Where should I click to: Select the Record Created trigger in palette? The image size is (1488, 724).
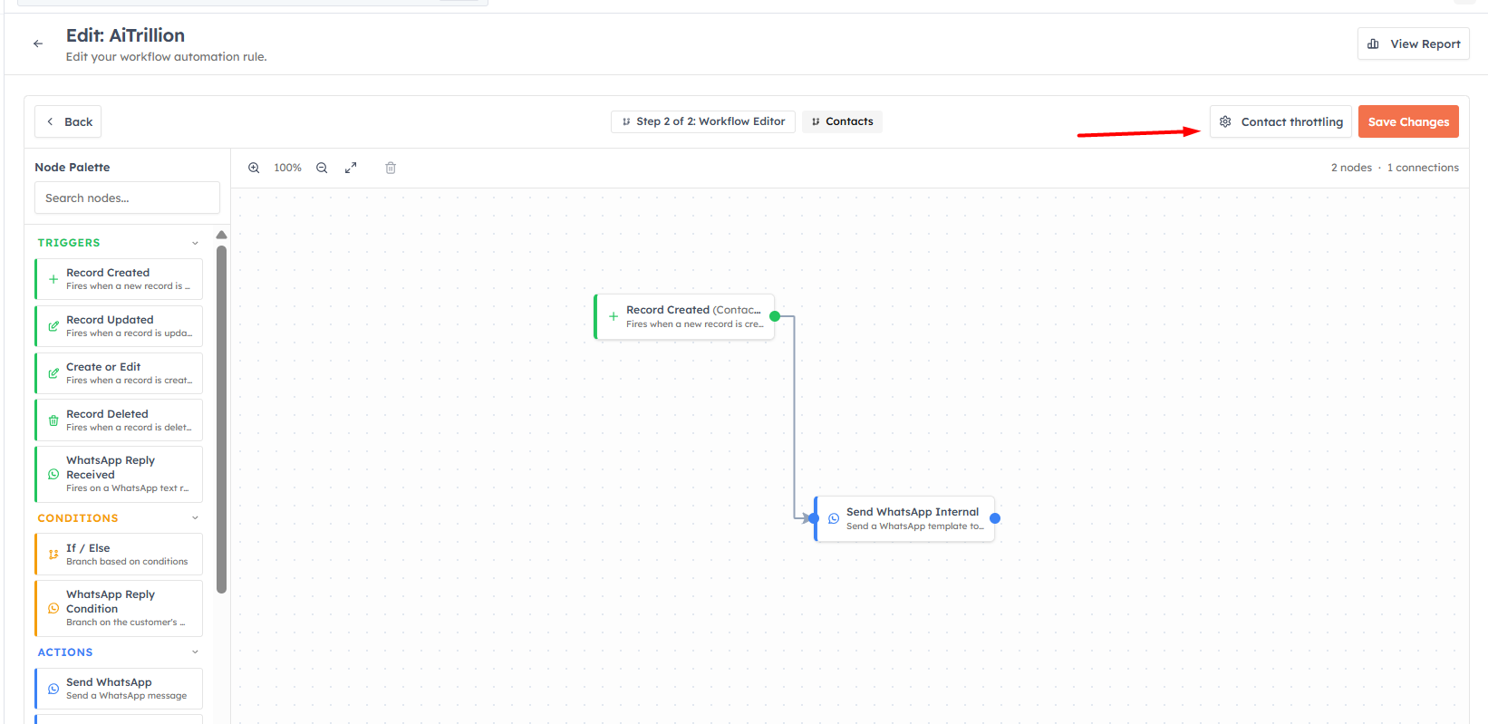[x=119, y=279]
